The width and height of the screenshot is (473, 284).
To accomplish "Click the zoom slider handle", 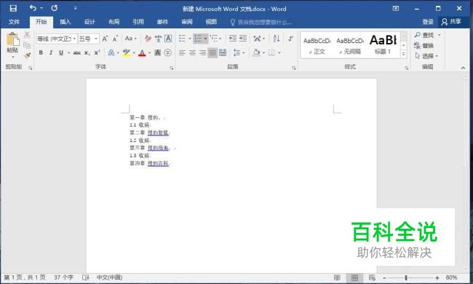I will tap(406, 277).
